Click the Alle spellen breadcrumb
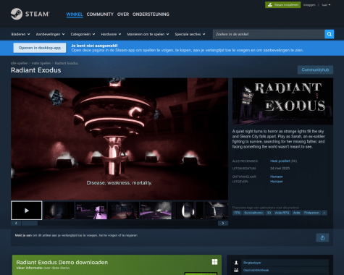Screen dimensions: 344x275 [20, 63]
